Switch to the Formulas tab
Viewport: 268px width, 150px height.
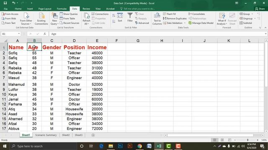62,9
